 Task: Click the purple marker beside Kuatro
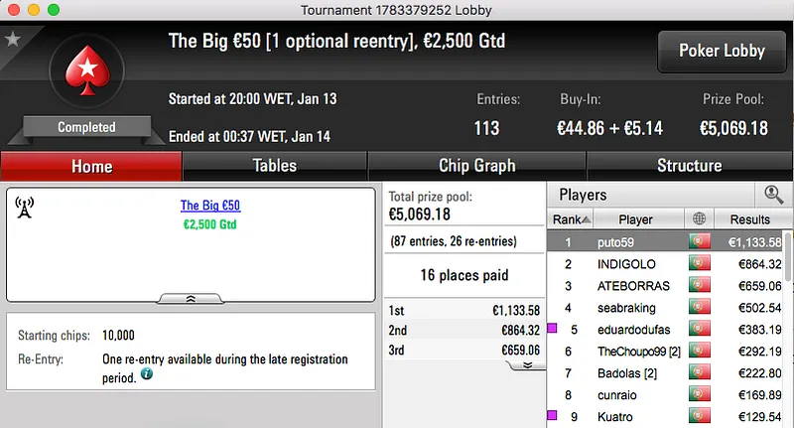click(x=552, y=416)
